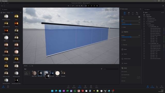The image size is (165, 93).
Task: Open the hamburger main menu
Action: pyautogui.click(x=2, y=6)
